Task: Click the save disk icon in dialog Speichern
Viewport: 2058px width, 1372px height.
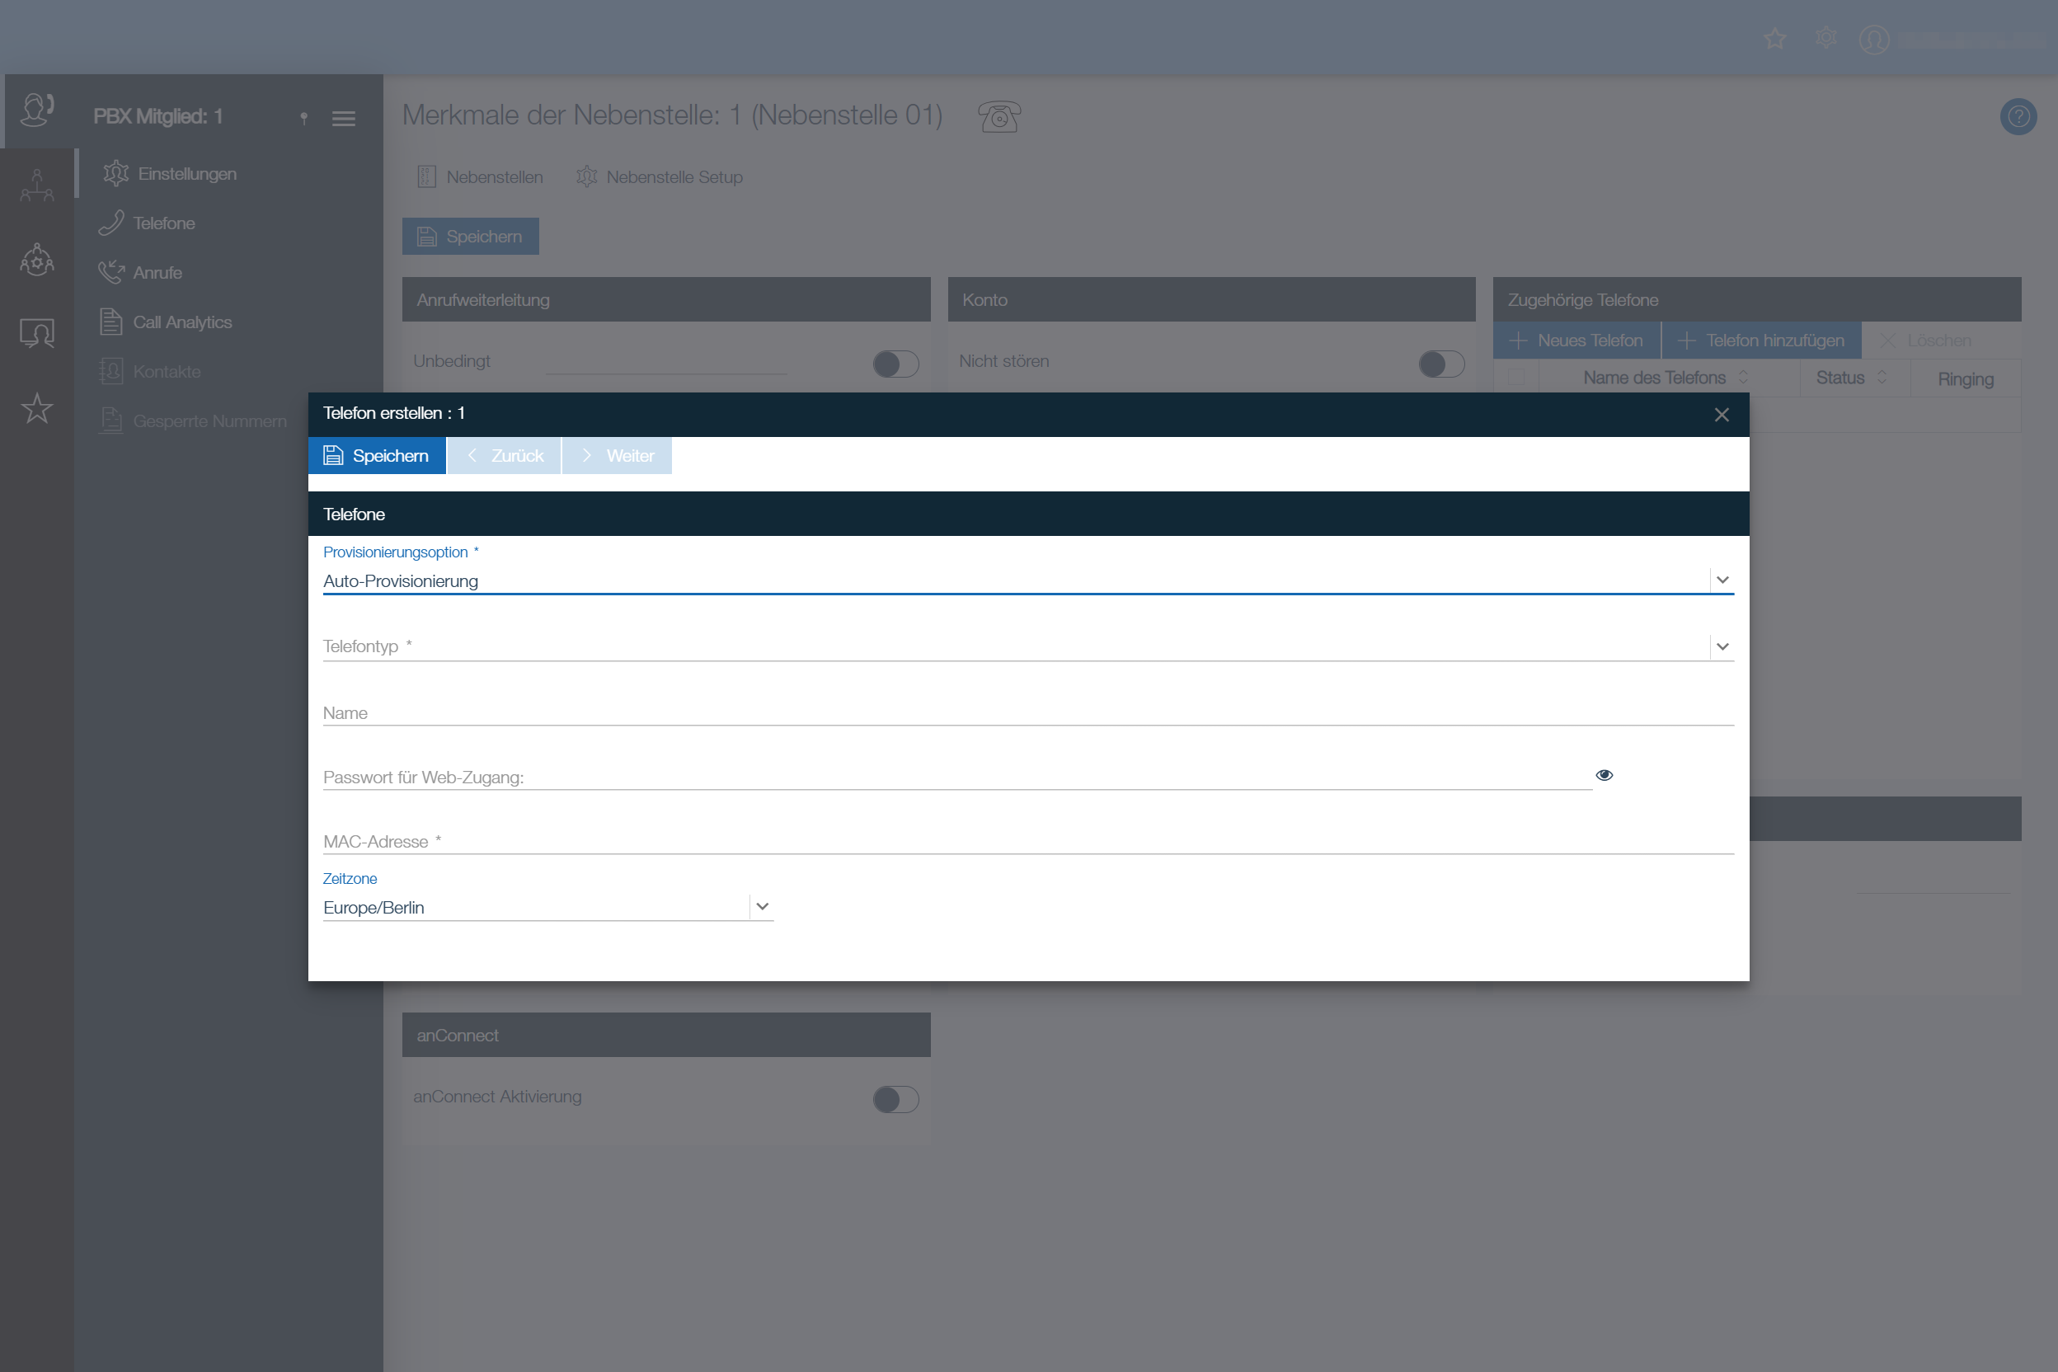Action: coord(333,456)
